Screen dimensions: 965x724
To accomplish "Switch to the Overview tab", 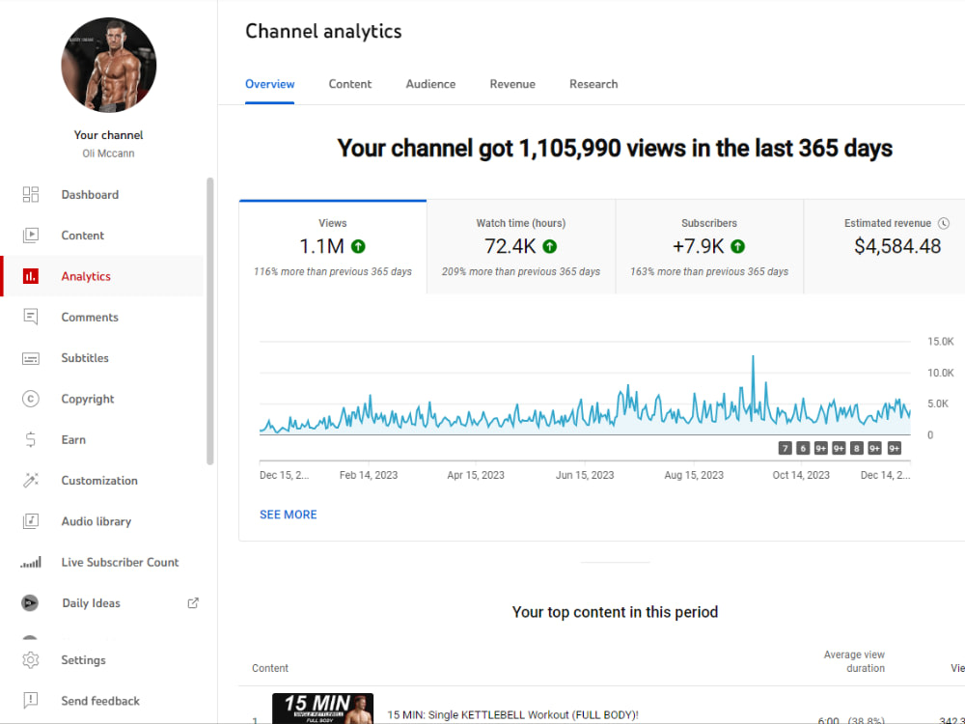I will (x=269, y=84).
